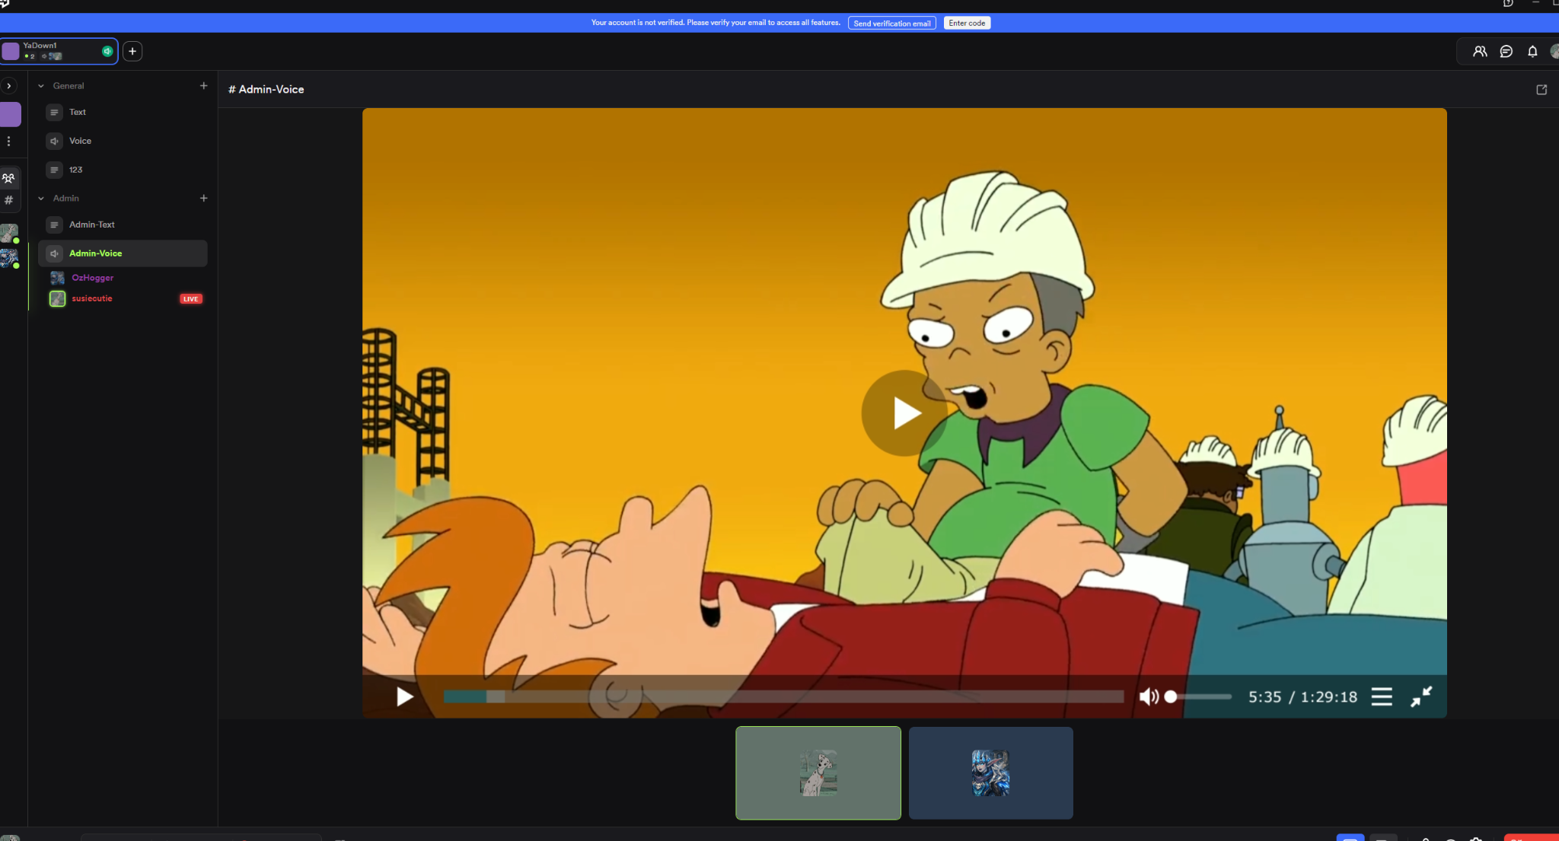
Task: Join the Voice channel
Action: [123, 141]
